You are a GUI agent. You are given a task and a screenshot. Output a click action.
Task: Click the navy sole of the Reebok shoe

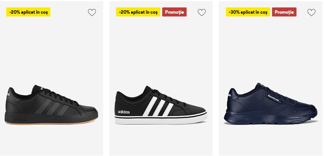(x=271, y=120)
